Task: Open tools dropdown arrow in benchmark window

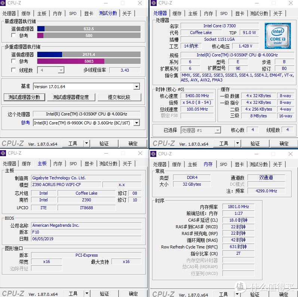Action: point(86,143)
